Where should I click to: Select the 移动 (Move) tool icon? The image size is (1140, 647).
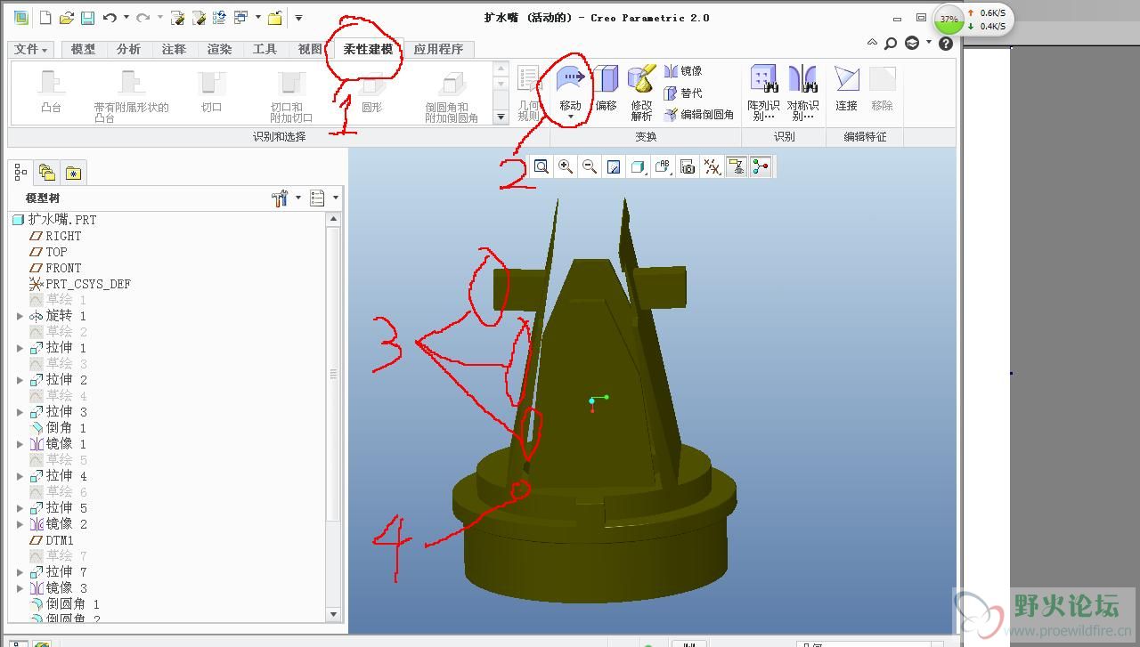[x=570, y=80]
